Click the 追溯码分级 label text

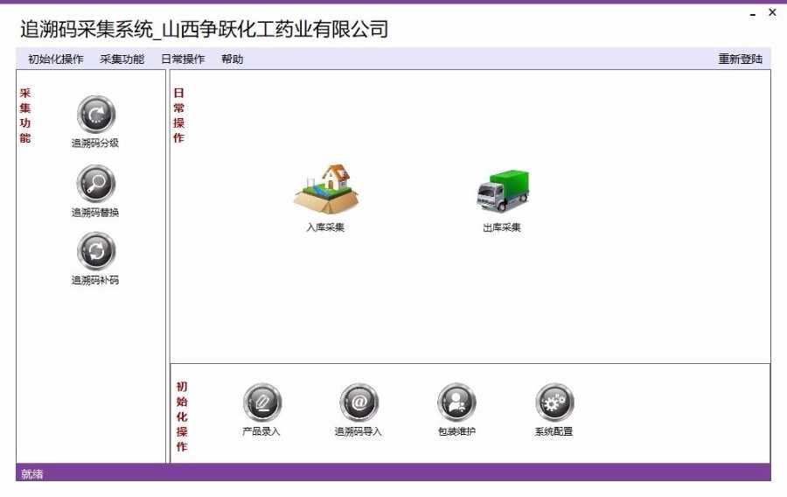click(x=95, y=143)
